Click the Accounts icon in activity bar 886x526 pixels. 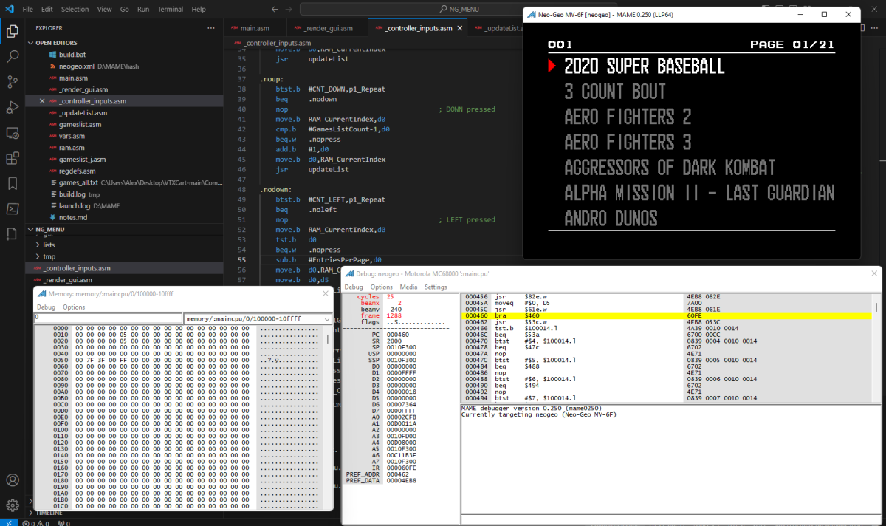tap(13, 480)
